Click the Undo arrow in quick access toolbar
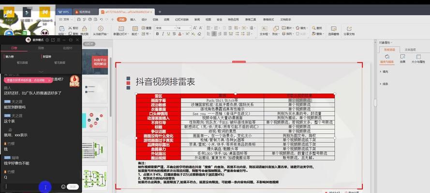 tap(101, 19)
